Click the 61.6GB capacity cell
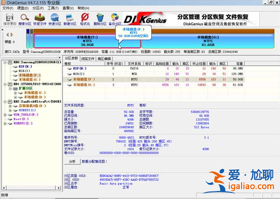The height and width of the screenshot is (199, 280). pos(238,85)
